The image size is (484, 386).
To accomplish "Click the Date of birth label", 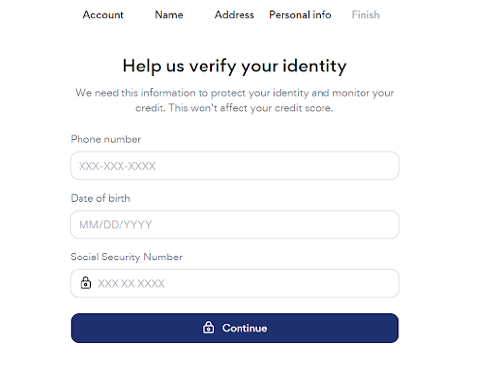I will click(x=100, y=198).
